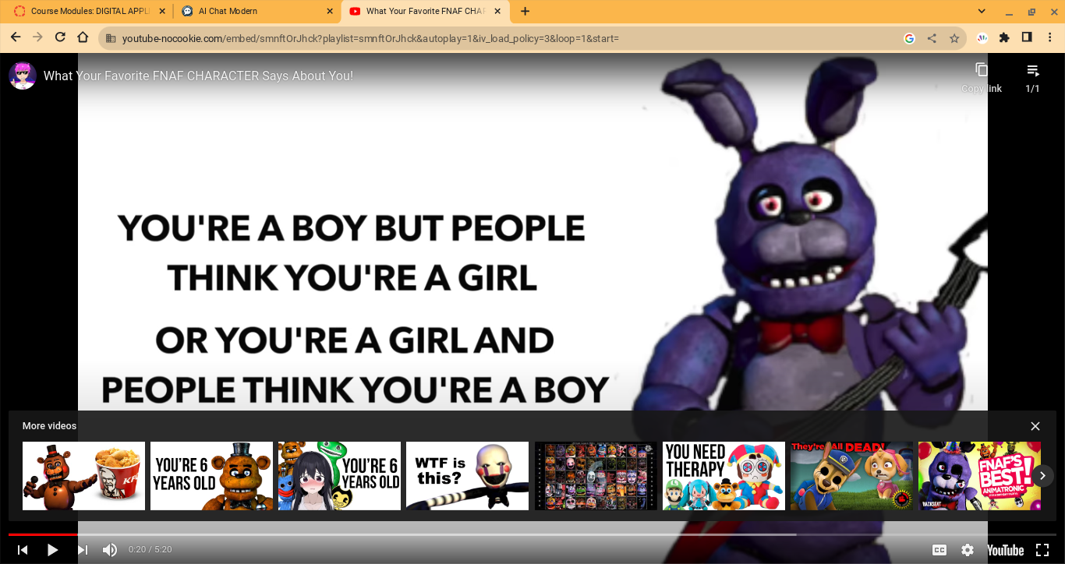Reload the page with the refresh icon
Image resolution: width=1065 pixels, height=564 pixels.
click(60, 37)
